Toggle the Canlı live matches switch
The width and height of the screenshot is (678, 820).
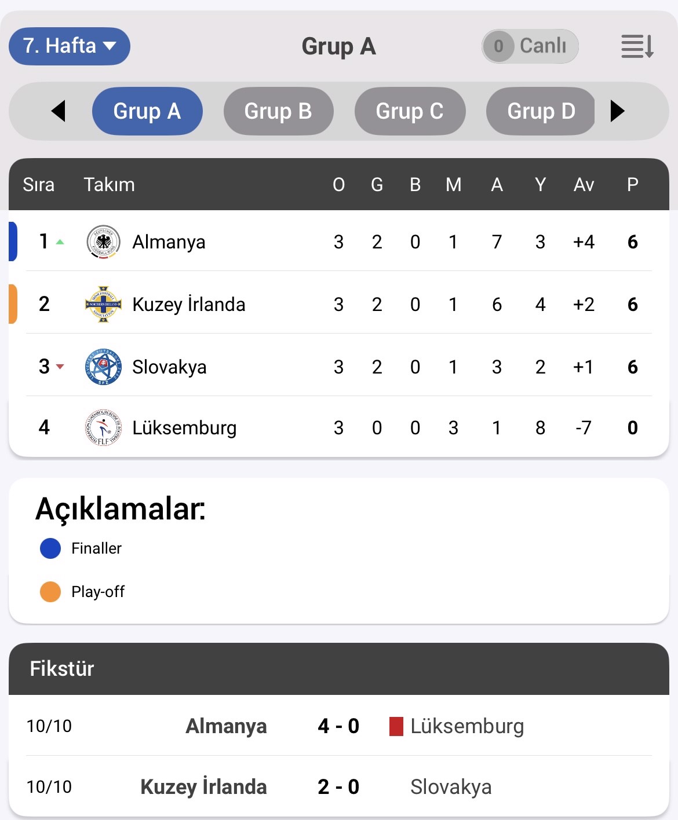[x=530, y=46]
